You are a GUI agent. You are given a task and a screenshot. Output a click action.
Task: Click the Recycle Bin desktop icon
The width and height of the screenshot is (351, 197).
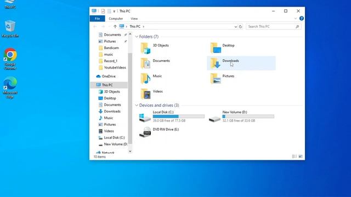(10, 29)
